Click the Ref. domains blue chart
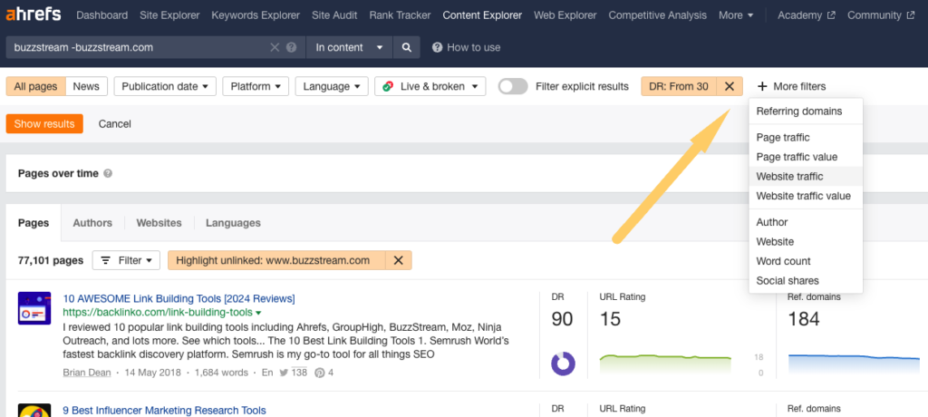Image resolution: width=928 pixels, height=417 pixels. pyautogui.click(x=854, y=364)
